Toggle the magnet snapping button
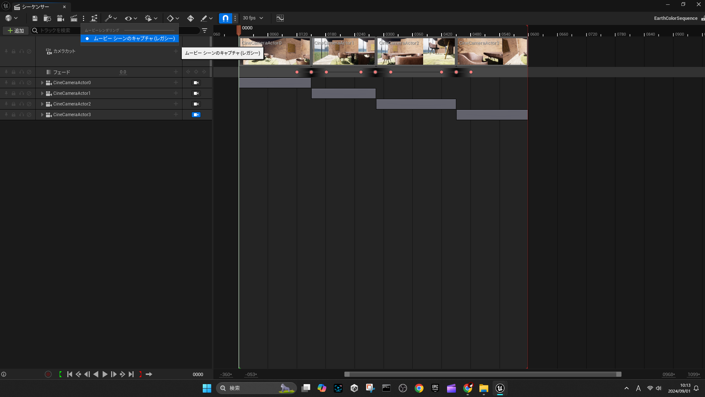Viewport: 705px width, 397px height. point(225,18)
